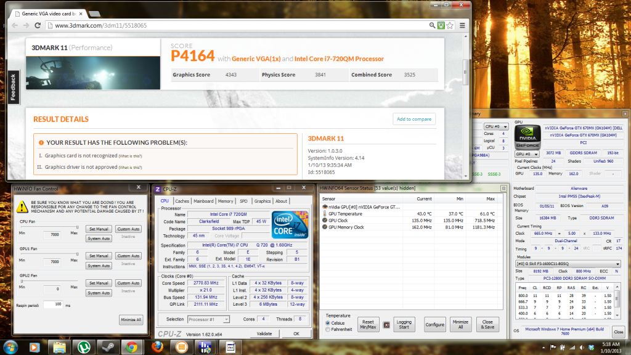Click the CPU Fan speed slider handle
This screenshot has height=355, width=631.
77,227
